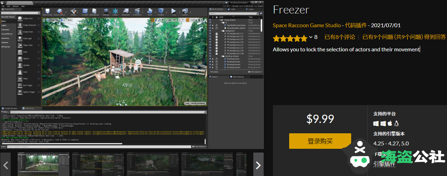This screenshot has height=176, width=447.
Task: Select the Cube shape icon
Action: click(20, 52)
